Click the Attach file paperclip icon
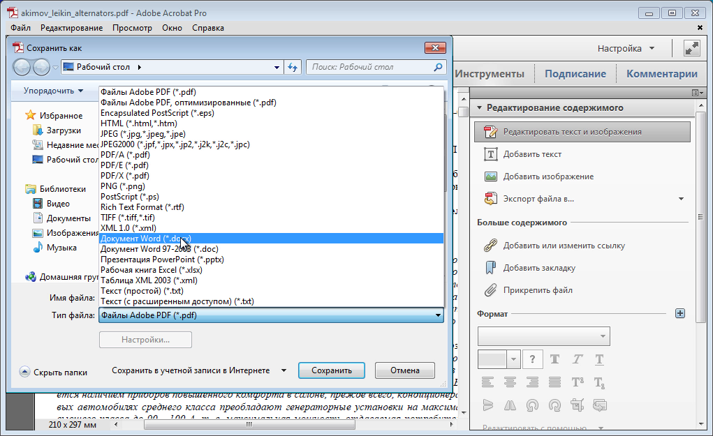Viewport: 713px width, 436px height. coord(490,290)
